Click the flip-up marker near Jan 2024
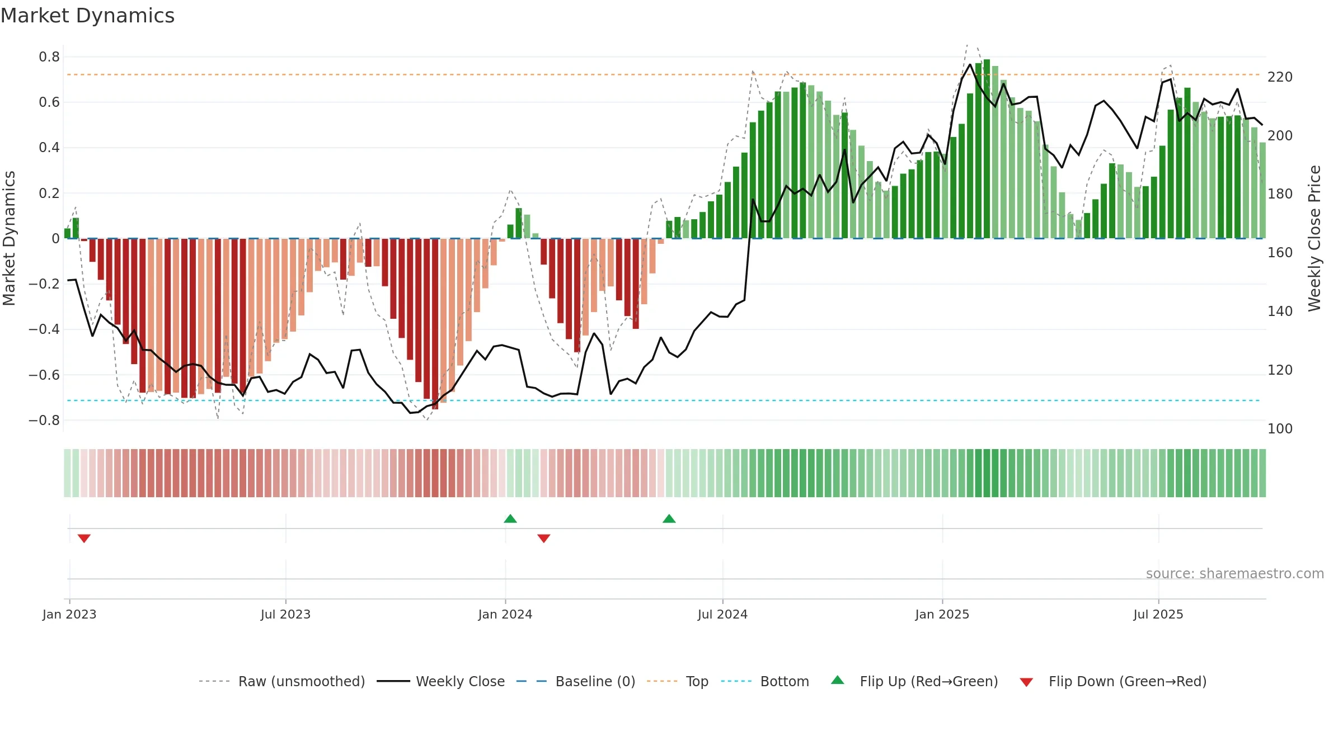This screenshot has height=755, width=1343. [510, 519]
